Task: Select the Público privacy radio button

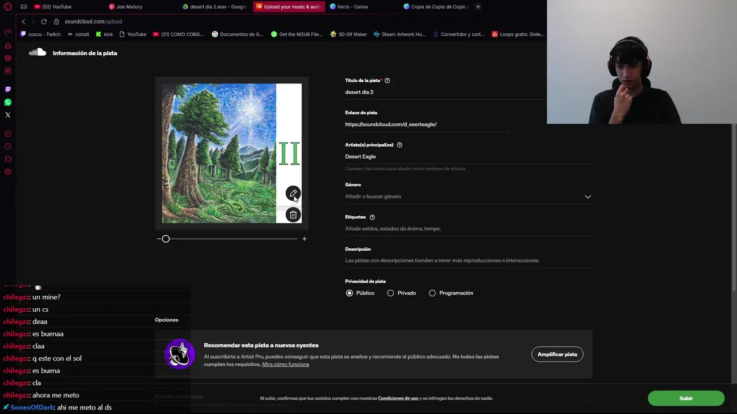Action: (x=349, y=293)
